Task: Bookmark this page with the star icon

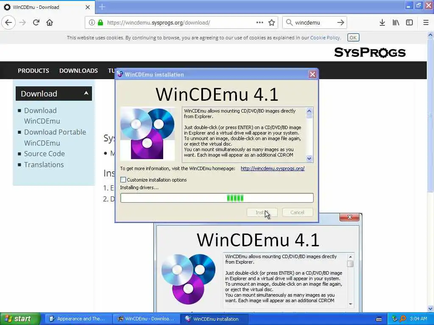Action: [272, 23]
